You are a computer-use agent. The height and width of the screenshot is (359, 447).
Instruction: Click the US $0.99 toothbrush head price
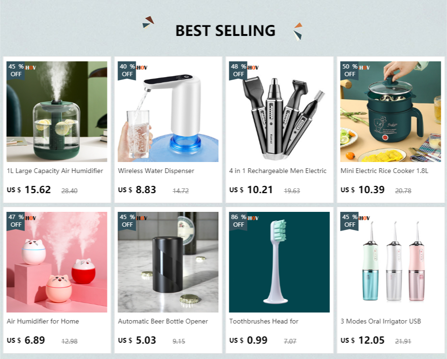pyautogui.click(x=248, y=340)
